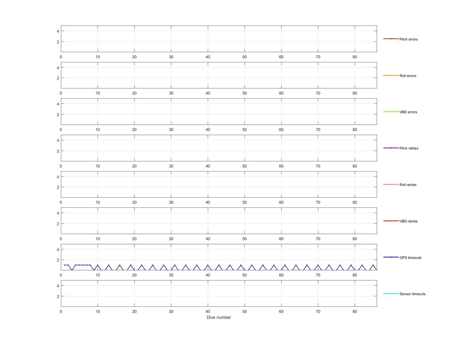The height and width of the screenshot is (345, 468).
Task: Click the VBD errors legend label
Action: click(x=408, y=112)
